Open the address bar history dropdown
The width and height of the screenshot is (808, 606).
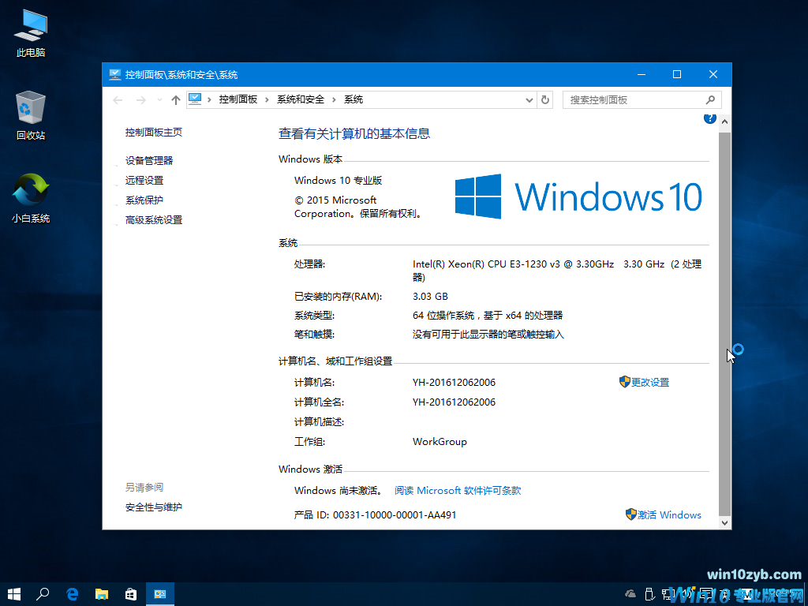point(529,99)
